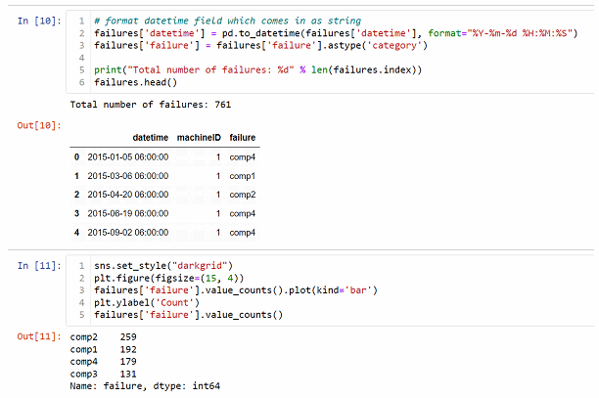This screenshot has width=599, height=398.
Task: Click the In [11] cell prompt
Action: (x=39, y=265)
